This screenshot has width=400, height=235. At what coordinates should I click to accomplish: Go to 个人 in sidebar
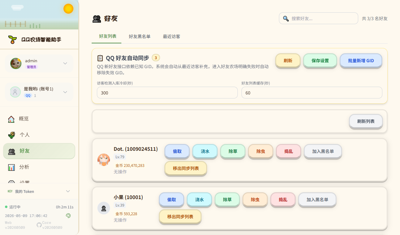(39, 135)
